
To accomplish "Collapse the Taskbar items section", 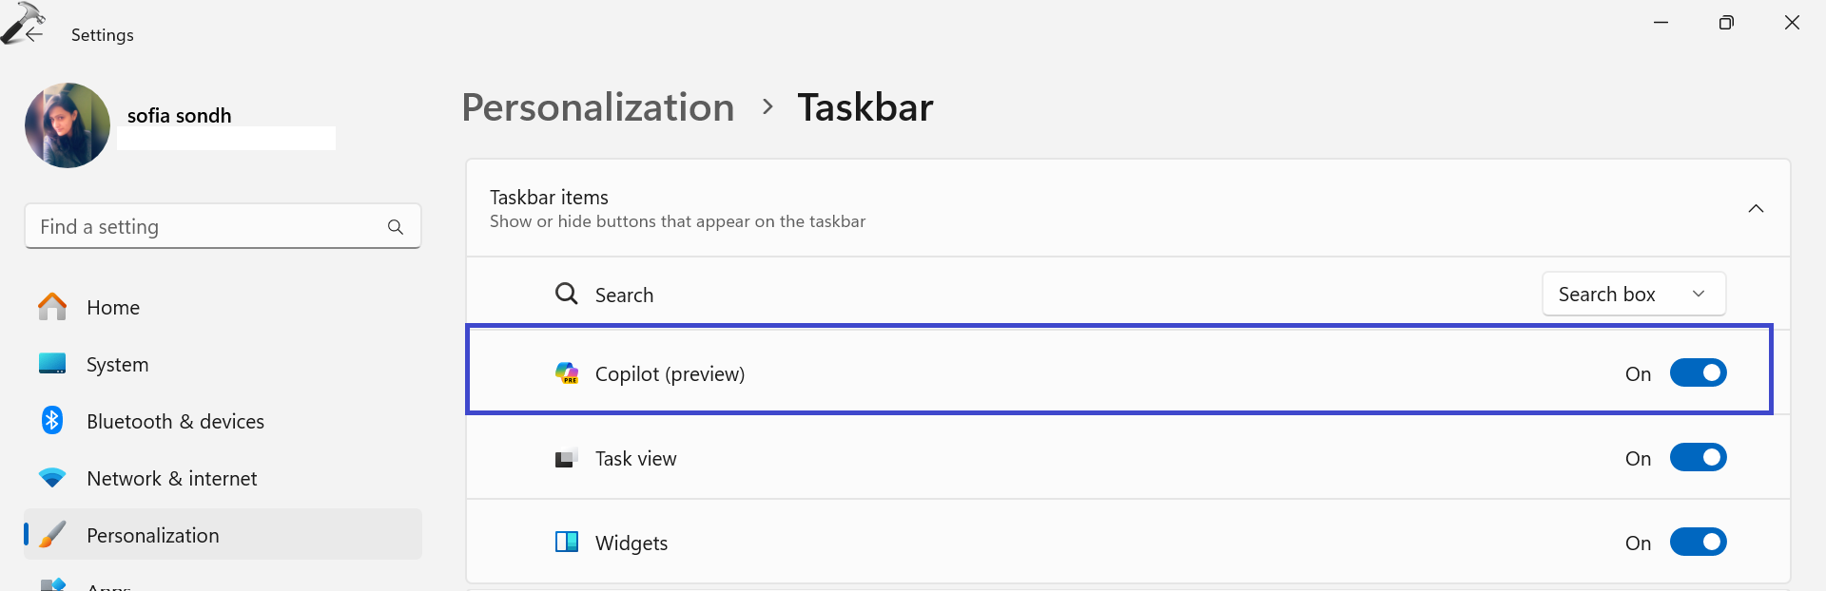I will [1756, 209].
